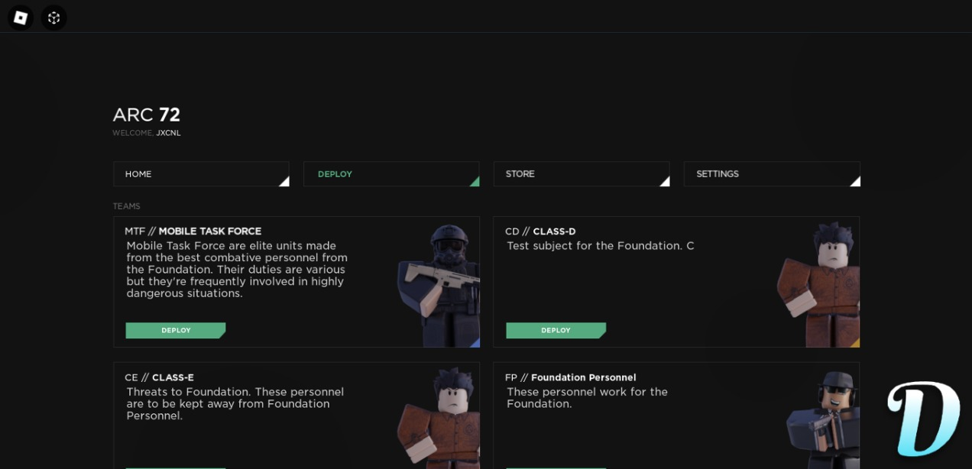Image resolution: width=972 pixels, height=469 pixels.
Task: Select the DEPLOY tab
Action: click(391, 174)
